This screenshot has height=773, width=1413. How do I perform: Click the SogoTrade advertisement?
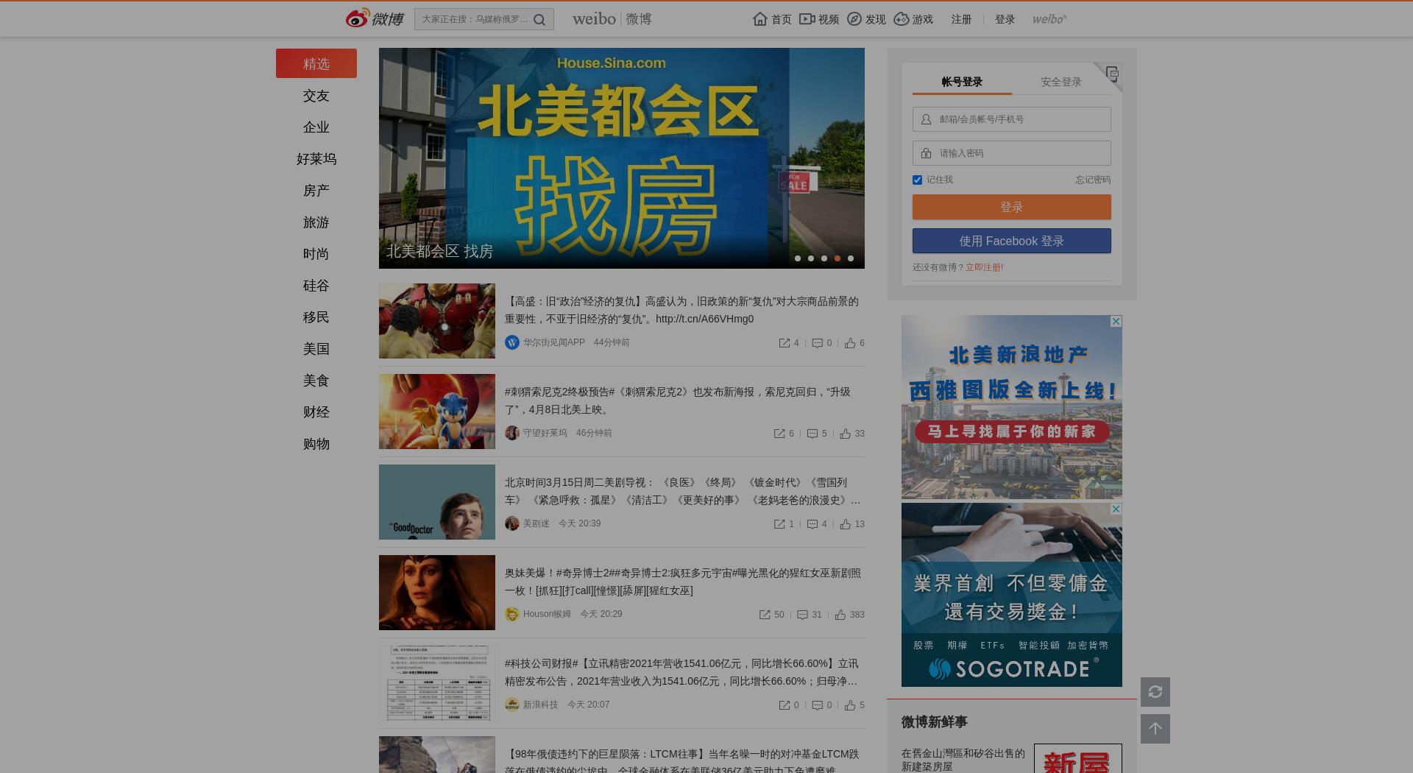coord(1012,595)
